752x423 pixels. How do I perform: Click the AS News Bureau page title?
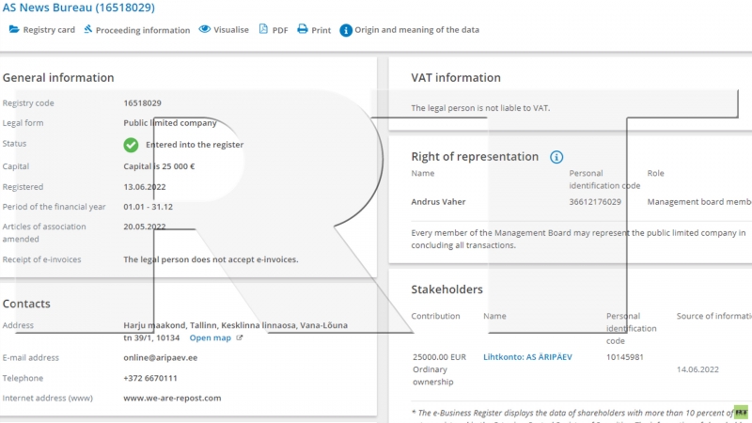coord(78,8)
